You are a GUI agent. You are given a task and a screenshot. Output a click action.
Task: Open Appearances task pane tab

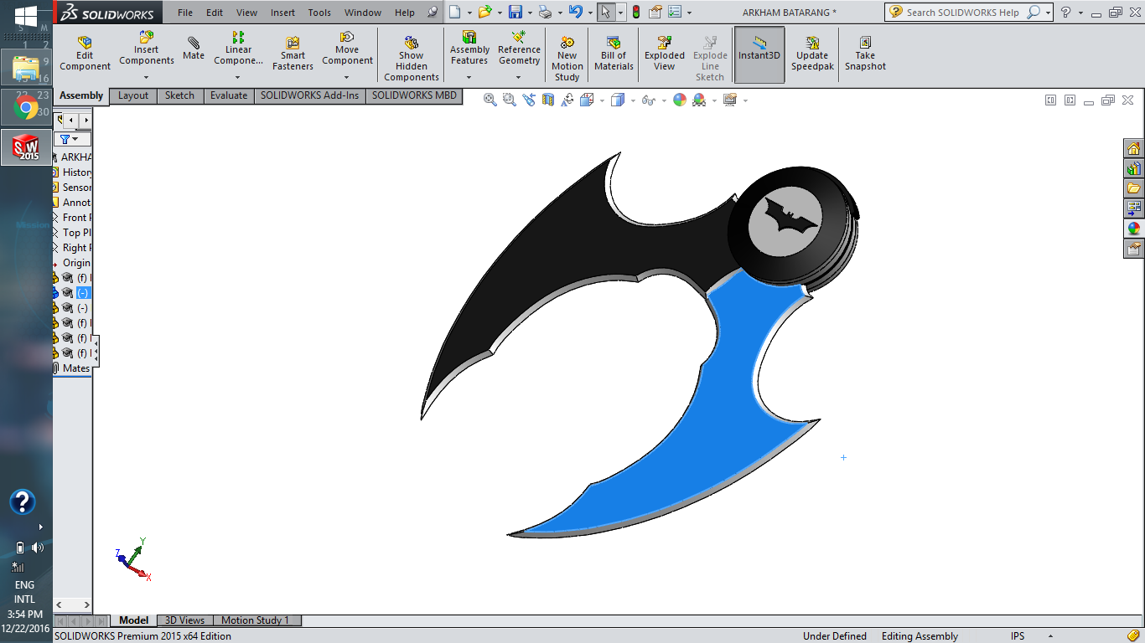coord(1134,228)
